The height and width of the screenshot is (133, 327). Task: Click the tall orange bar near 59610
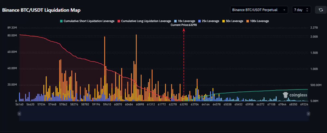tap(105, 56)
